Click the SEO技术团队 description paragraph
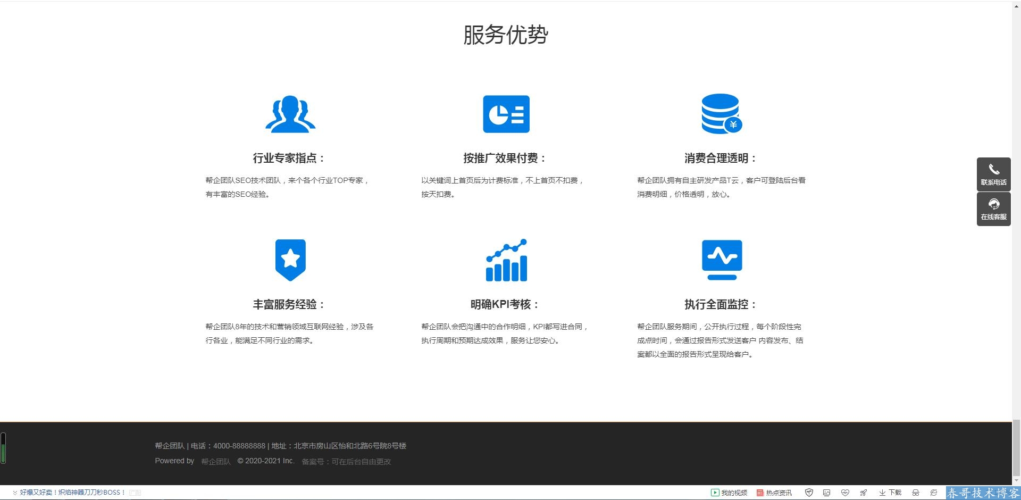The width and height of the screenshot is (1021, 500). [288, 187]
